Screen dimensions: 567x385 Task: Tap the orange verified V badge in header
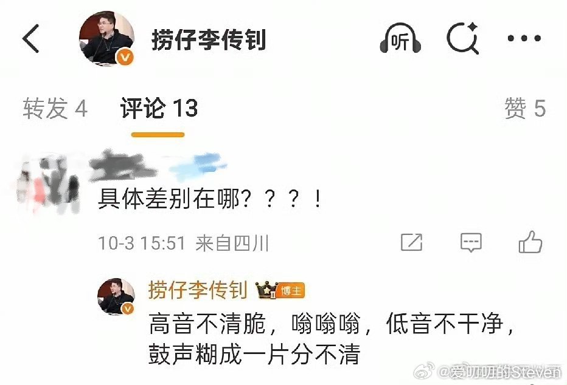click(x=125, y=57)
